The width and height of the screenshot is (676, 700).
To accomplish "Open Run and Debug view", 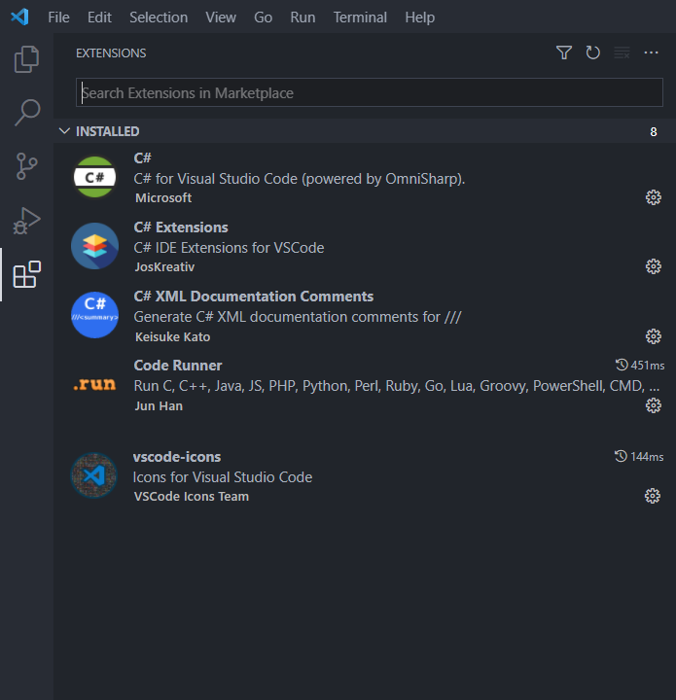I will 27,221.
